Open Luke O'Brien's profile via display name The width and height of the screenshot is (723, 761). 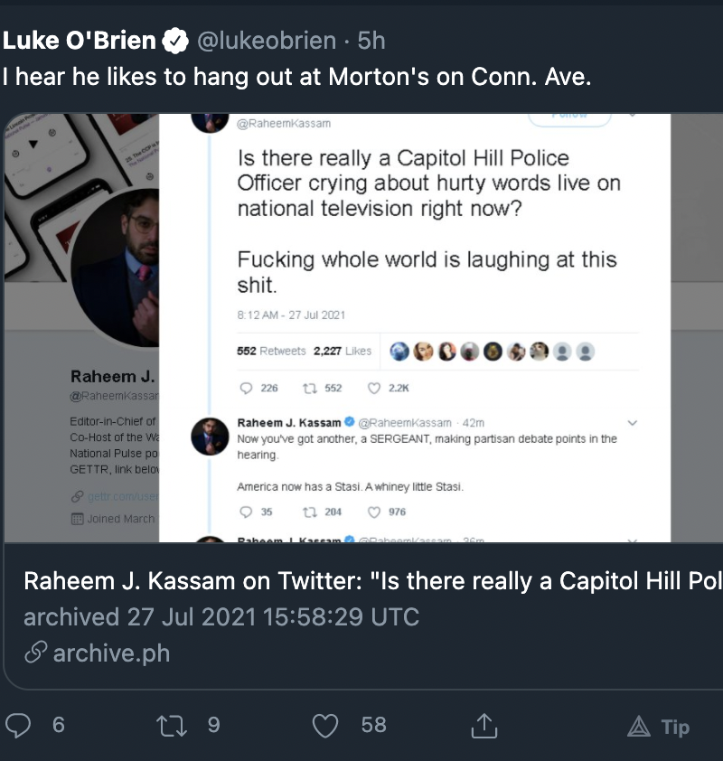point(80,41)
